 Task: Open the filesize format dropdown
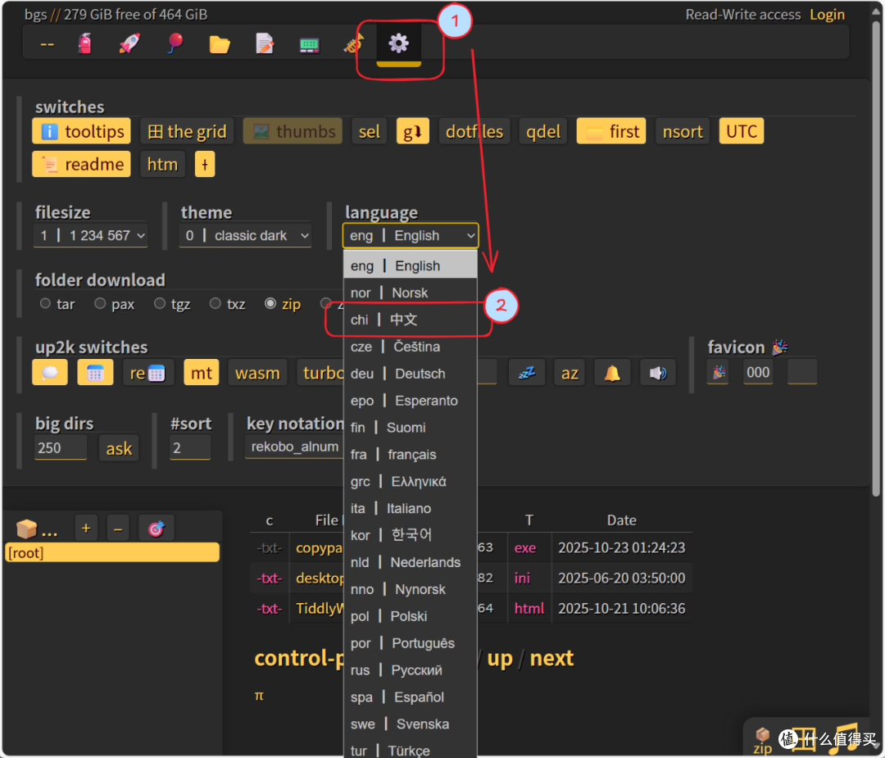(x=91, y=235)
